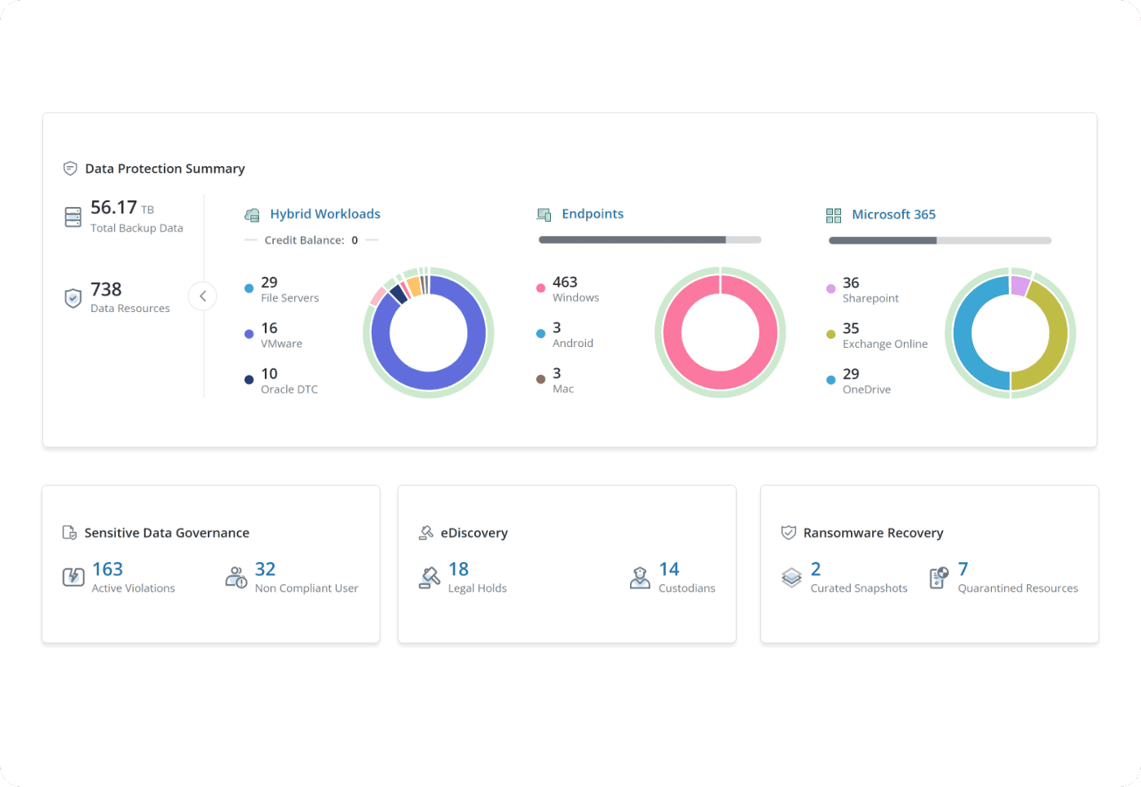Image resolution: width=1141 pixels, height=787 pixels.
Task: Click the 163 Active Violations count
Action: click(x=108, y=569)
